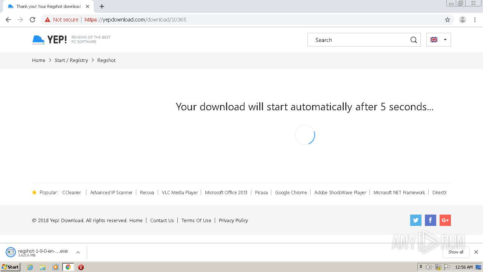The width and height of the screenshot is (483, 272).
Task: Go back to the previous page
Action: click(x=8, y=20)
